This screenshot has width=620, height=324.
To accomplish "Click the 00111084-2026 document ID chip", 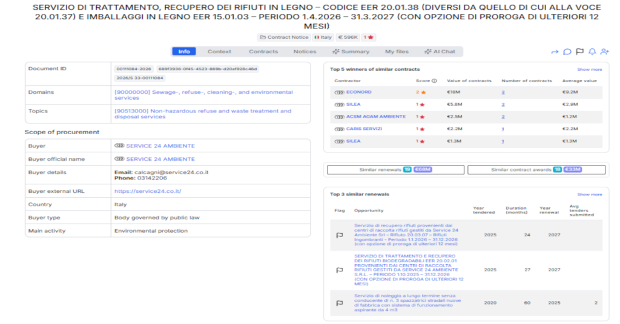I will click(x=134, y=69).
